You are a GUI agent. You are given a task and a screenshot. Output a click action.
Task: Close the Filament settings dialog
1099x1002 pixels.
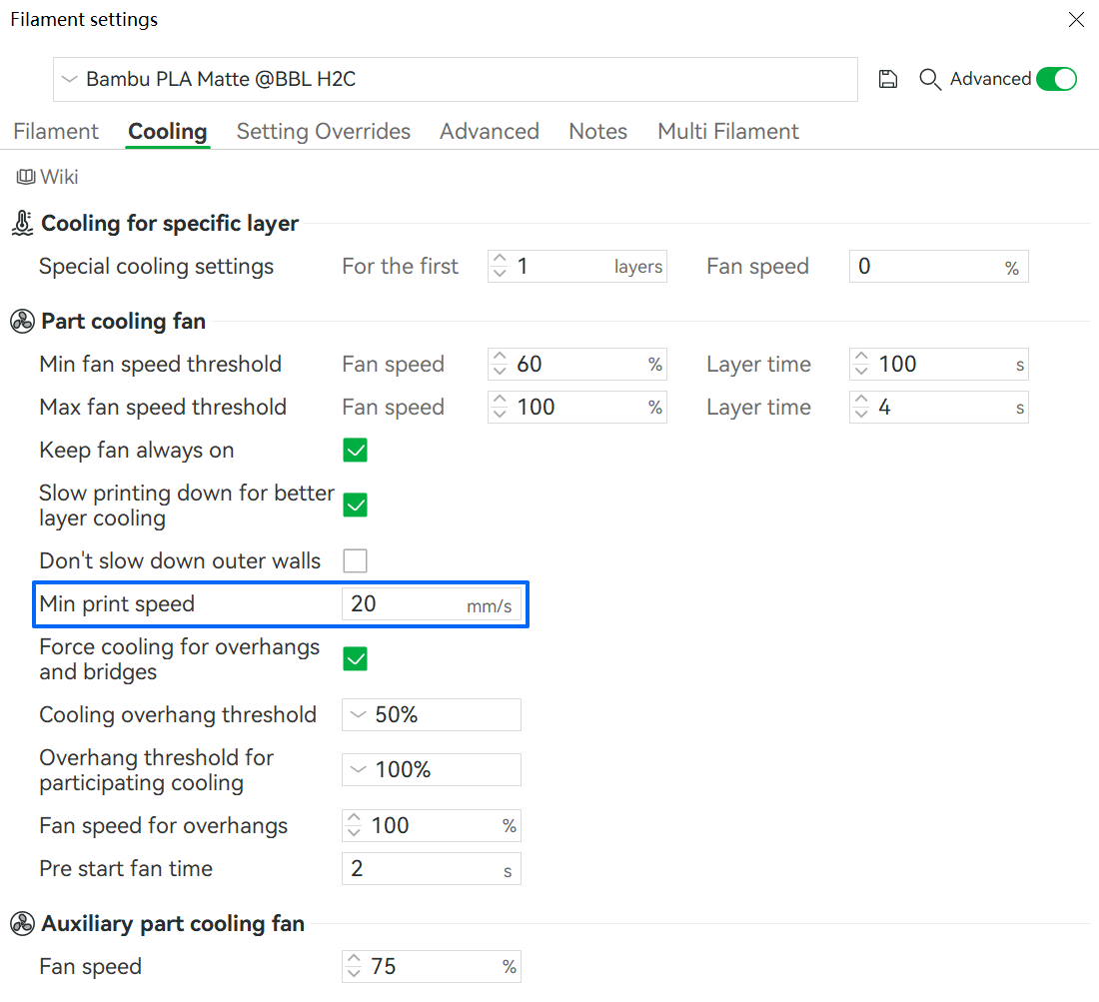[x=1076, y=19]
